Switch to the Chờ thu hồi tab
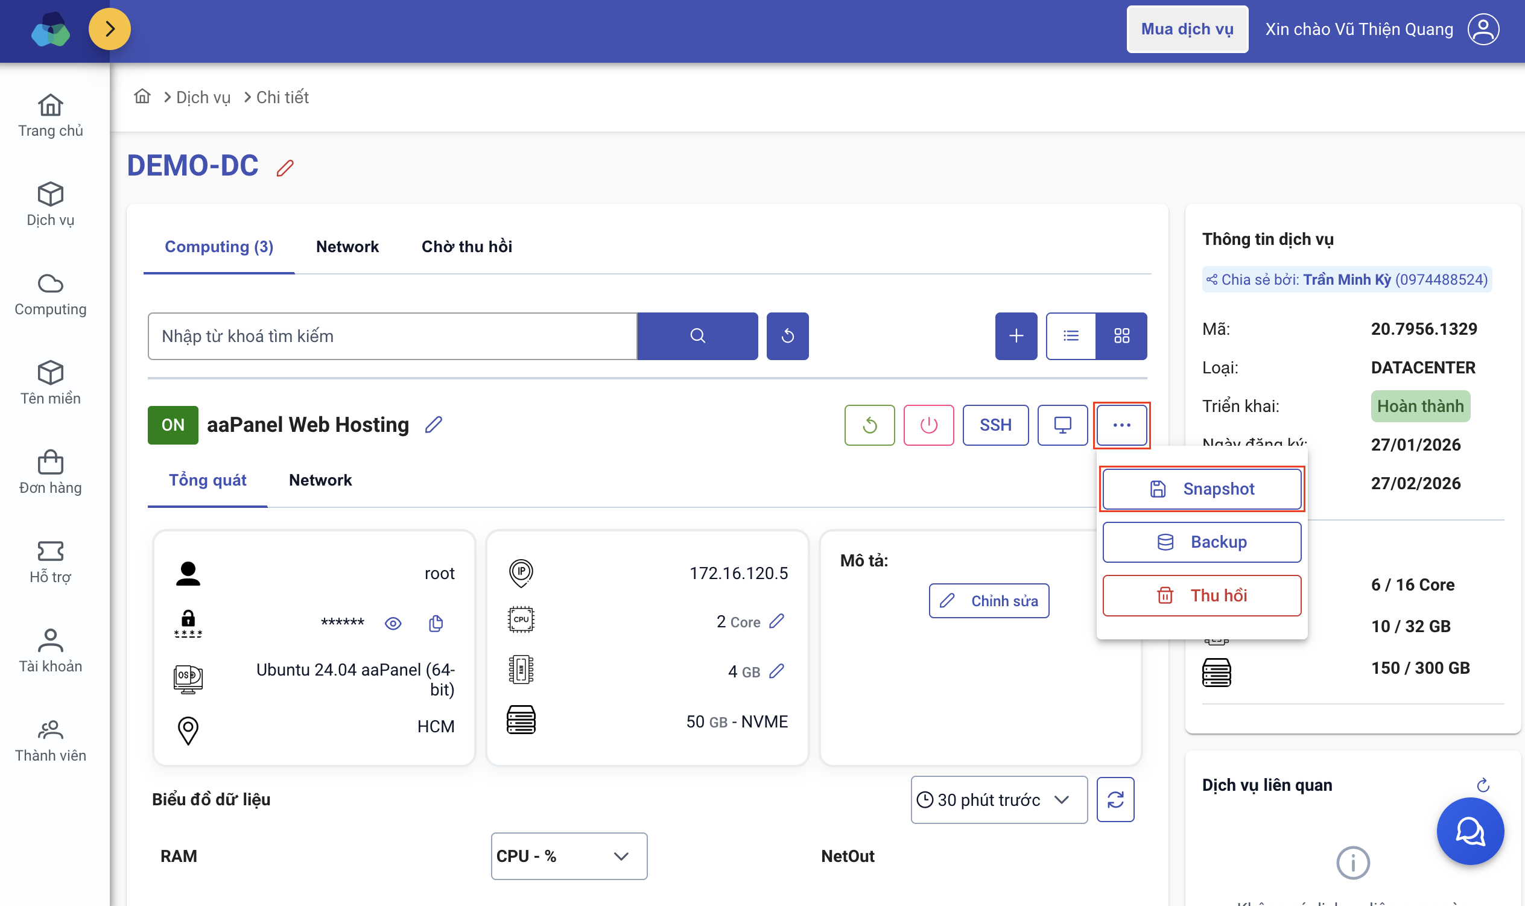 tap(466, 247)
